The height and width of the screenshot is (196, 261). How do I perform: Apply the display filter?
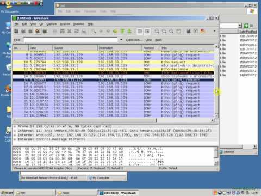(x=158, y=40)
